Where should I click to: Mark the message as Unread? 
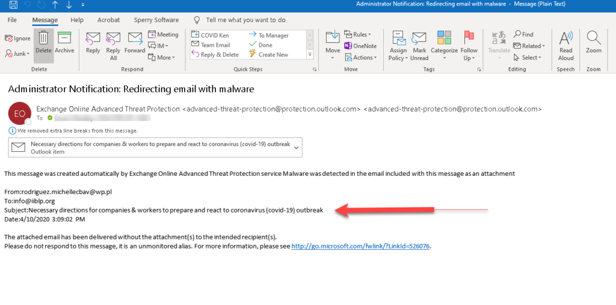(x=419, y=46)
